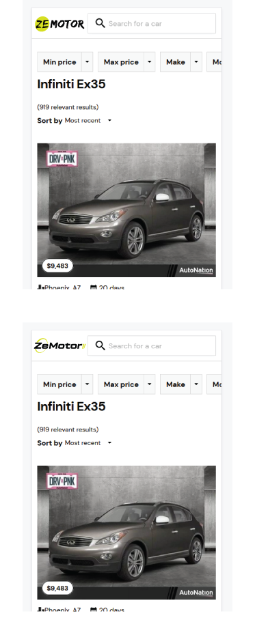This screenshot has width=255, height=622.
Task: Click the Make button in bottom filter bar
Action: (x=176, y=384)
